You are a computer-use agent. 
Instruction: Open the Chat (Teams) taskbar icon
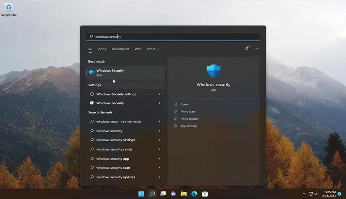tap(173, 194)
